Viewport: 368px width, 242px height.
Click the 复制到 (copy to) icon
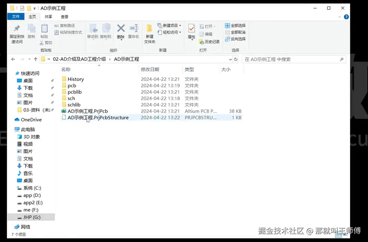click(x=106, y=28)
